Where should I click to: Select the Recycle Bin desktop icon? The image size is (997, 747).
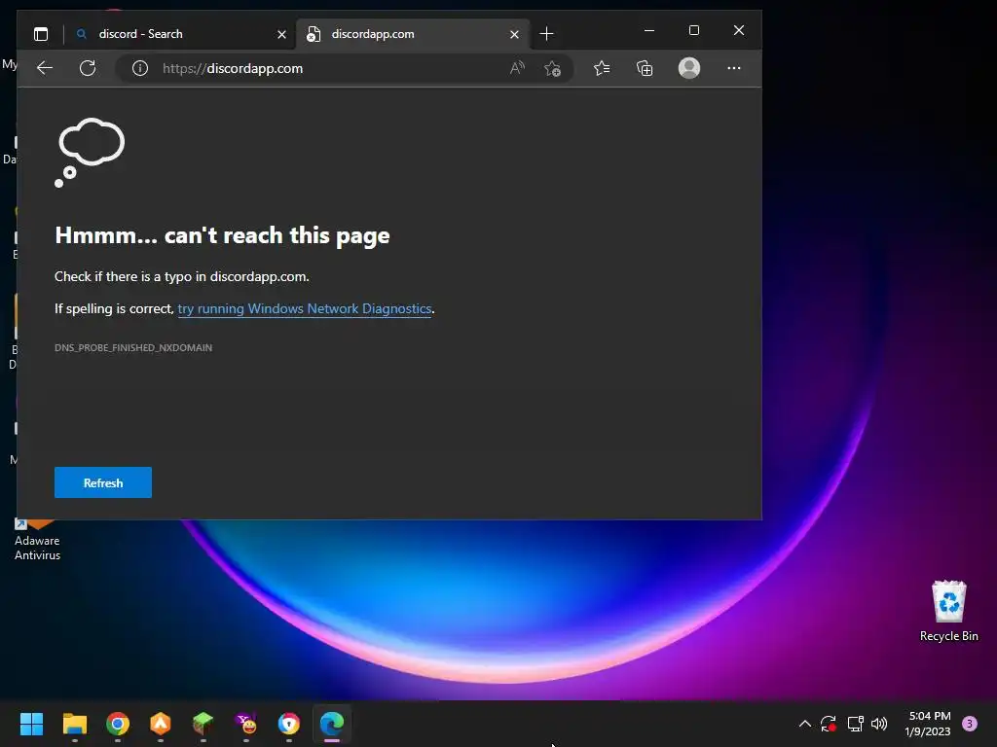[948, 611]
